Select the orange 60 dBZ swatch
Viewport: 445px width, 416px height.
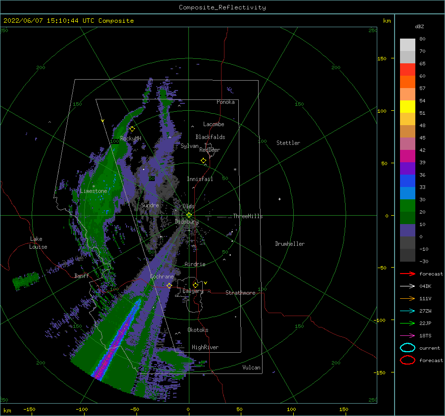[407, 82]
